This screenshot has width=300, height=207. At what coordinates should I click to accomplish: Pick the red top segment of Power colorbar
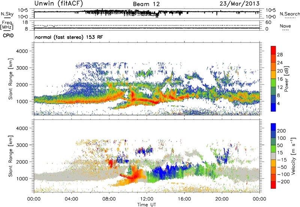(x=273, y=50)
